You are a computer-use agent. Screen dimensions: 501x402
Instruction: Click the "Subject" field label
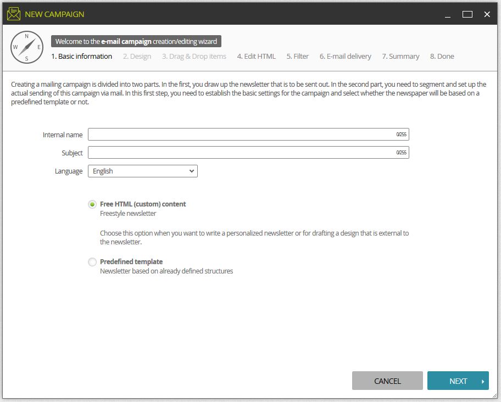72,153
